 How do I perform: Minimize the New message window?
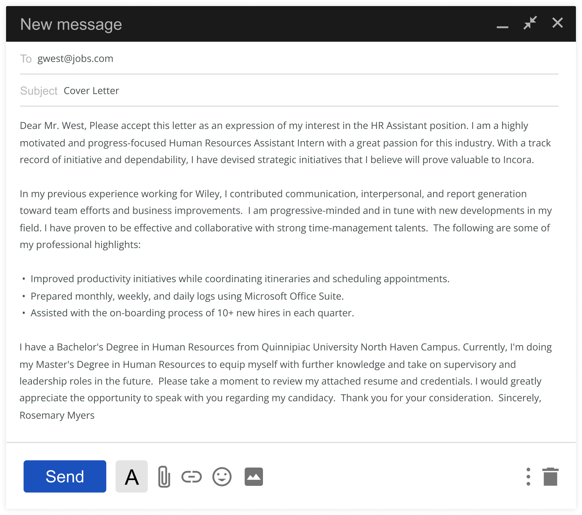coord(502,27)
